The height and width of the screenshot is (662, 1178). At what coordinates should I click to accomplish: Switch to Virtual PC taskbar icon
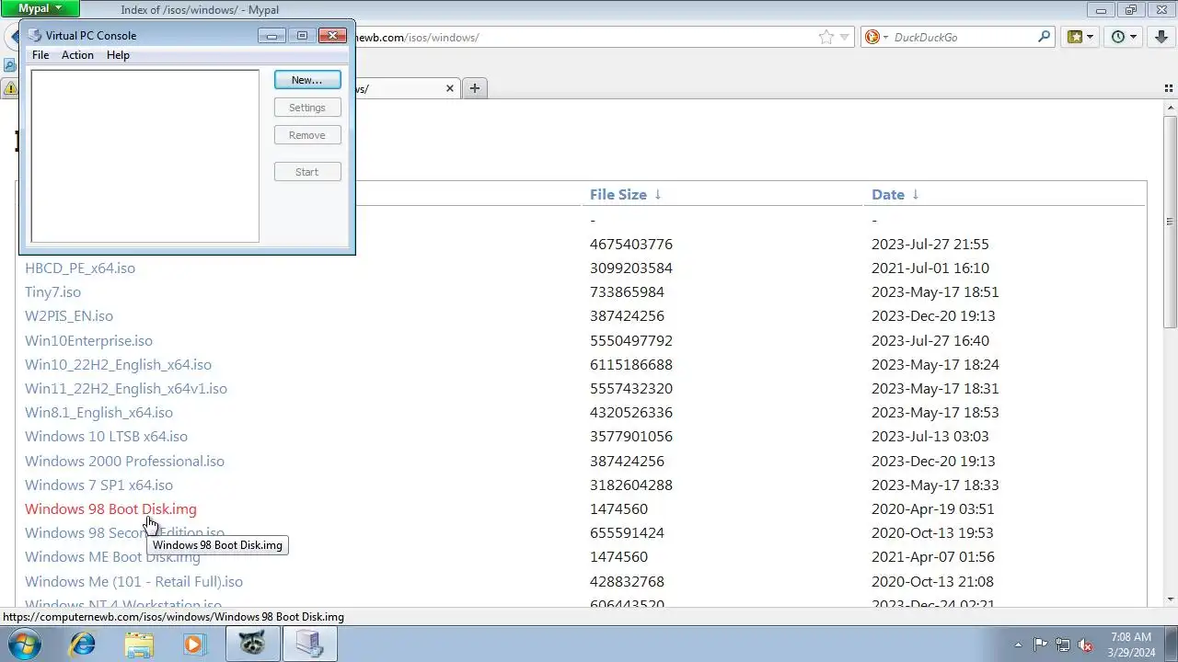[x=309, y=645]
